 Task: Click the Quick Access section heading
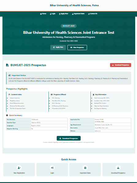[69, 159]
